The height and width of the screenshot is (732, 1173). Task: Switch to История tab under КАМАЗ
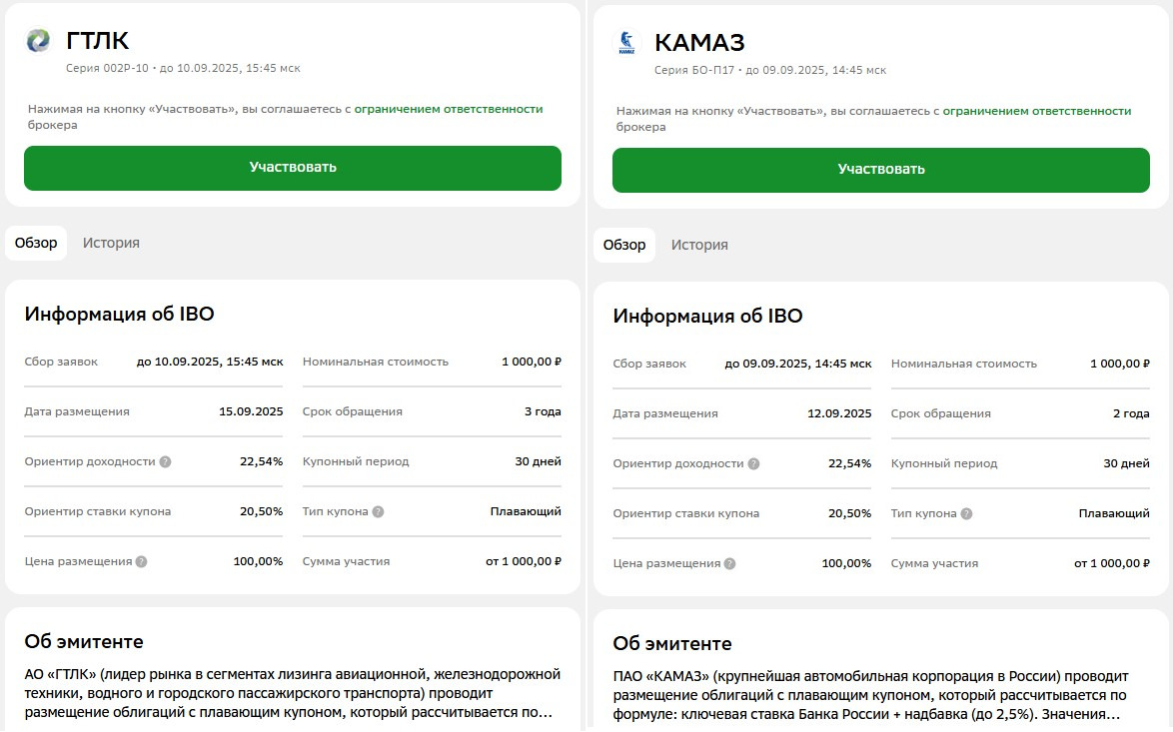(699, 245)
